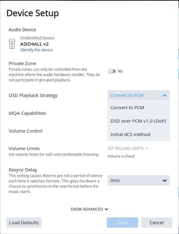Click the Resync Delay dropdown chevron
This screenshot has width=179, height=234.
[x=165, y=181]
